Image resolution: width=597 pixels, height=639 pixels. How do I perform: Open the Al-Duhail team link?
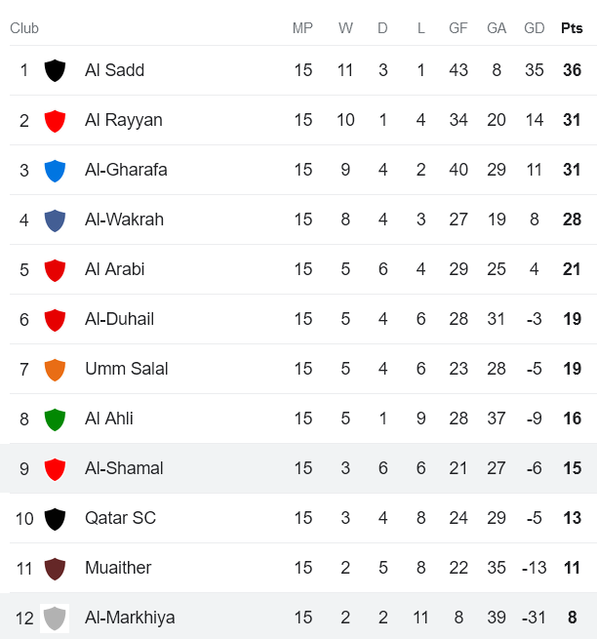click(119, 319)
